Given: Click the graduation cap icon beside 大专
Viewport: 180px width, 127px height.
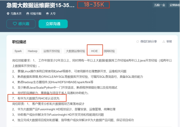Looking at the screenshot, I should tap(47, 14).
